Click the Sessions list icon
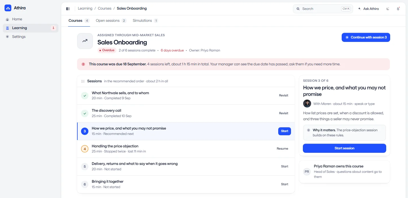 tap(83, 81)
